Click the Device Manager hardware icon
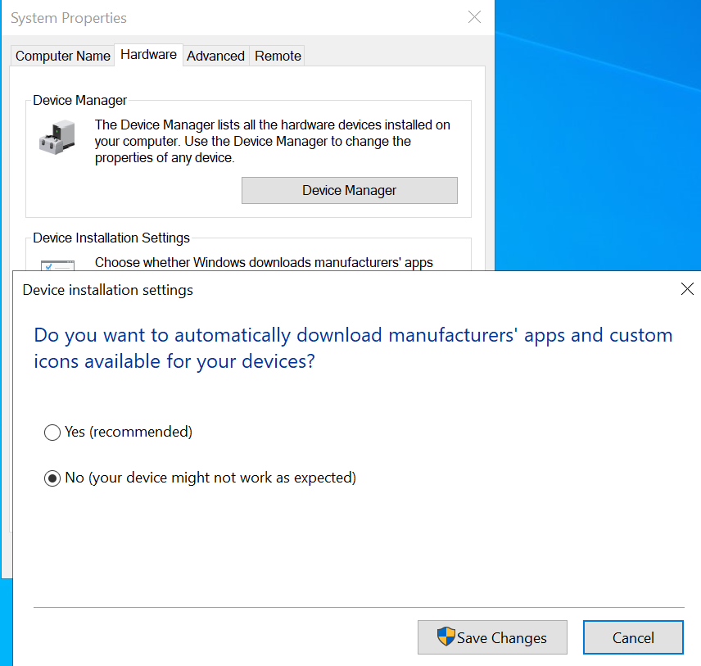Screen dimensions: 701x666 (57, 138)
